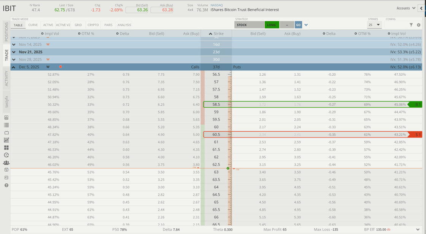Open the order history calendar icon in sidebar
The width and height of the screenshot is (426, 234).
click(x=6, y=170)
